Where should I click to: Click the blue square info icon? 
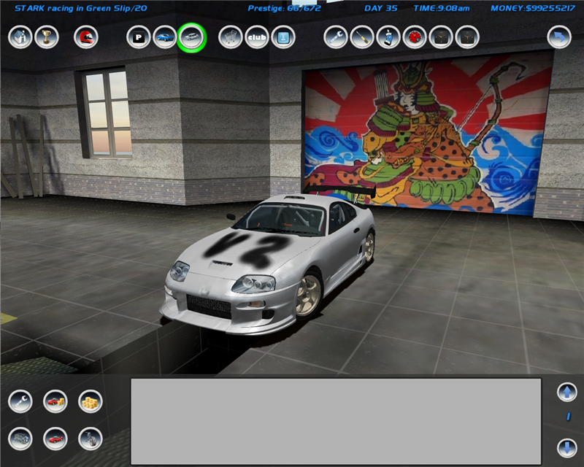coord(283,37)
